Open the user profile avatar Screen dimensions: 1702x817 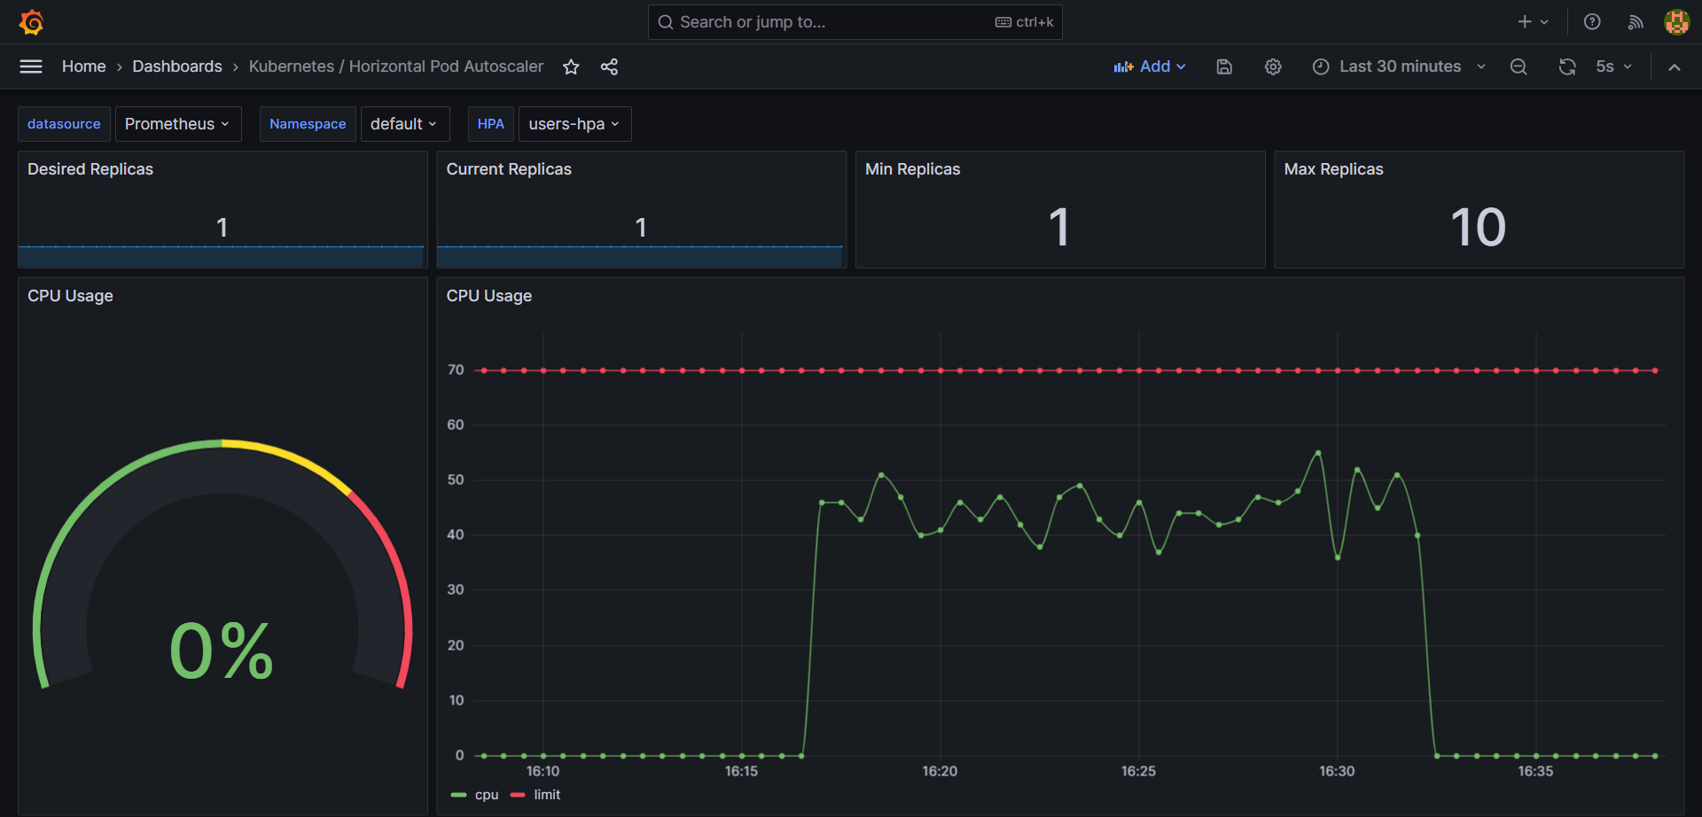click(x=1676, y=22)
